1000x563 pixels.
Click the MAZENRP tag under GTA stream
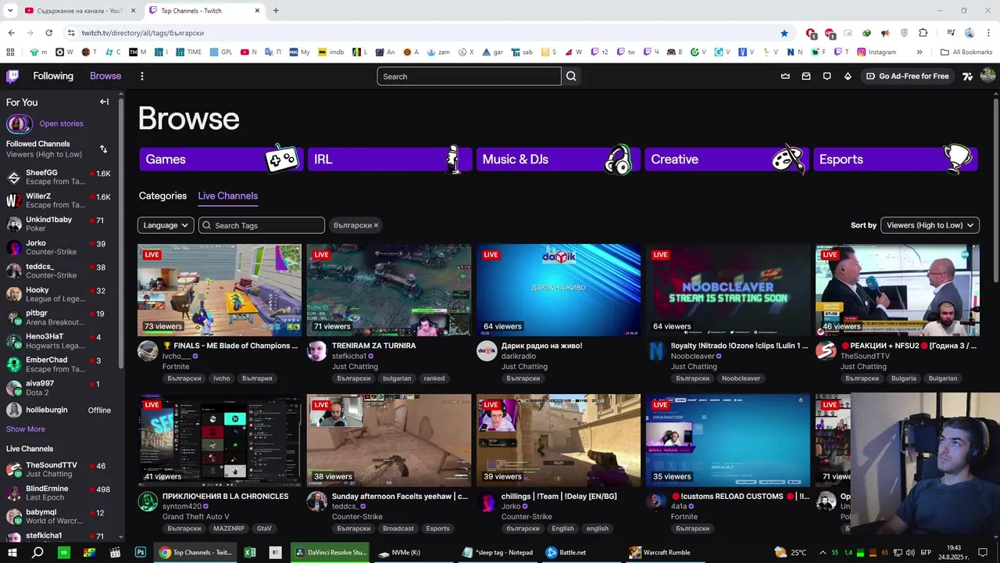(229, 529)
